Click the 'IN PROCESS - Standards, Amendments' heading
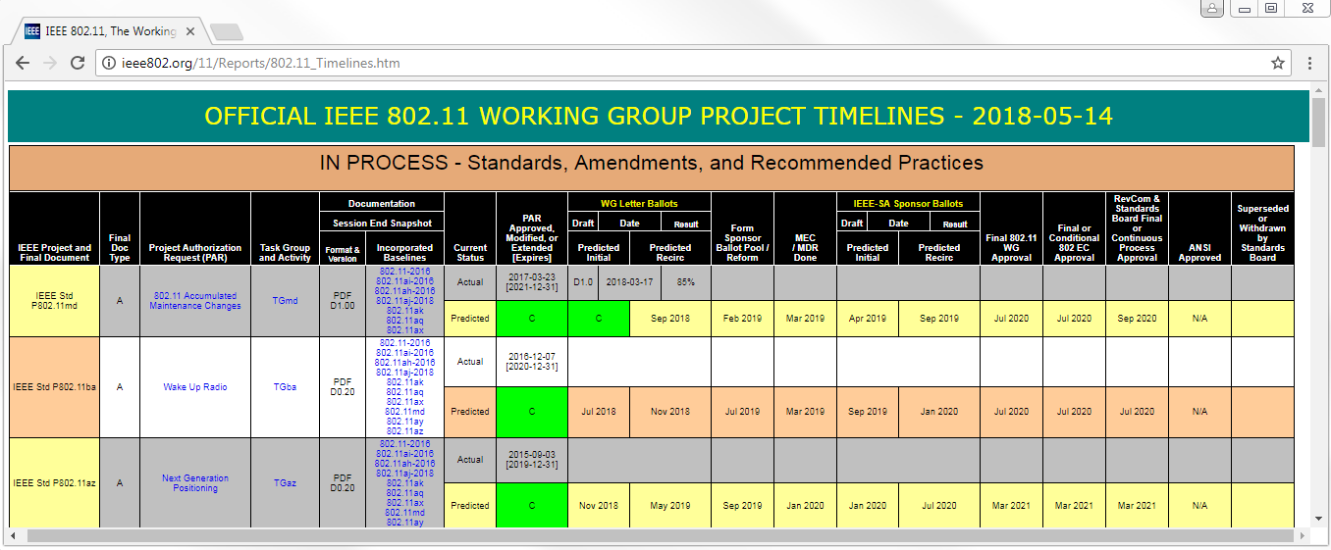The height and width of the screenshot is (550, 1331). (652, 163)
